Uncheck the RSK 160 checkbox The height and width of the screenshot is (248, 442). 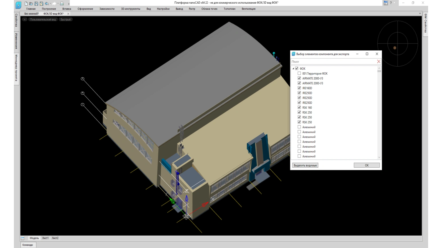click(299, 107)
